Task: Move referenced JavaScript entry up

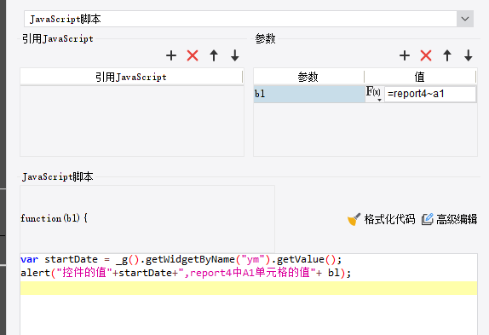Action: coord(214,55)
